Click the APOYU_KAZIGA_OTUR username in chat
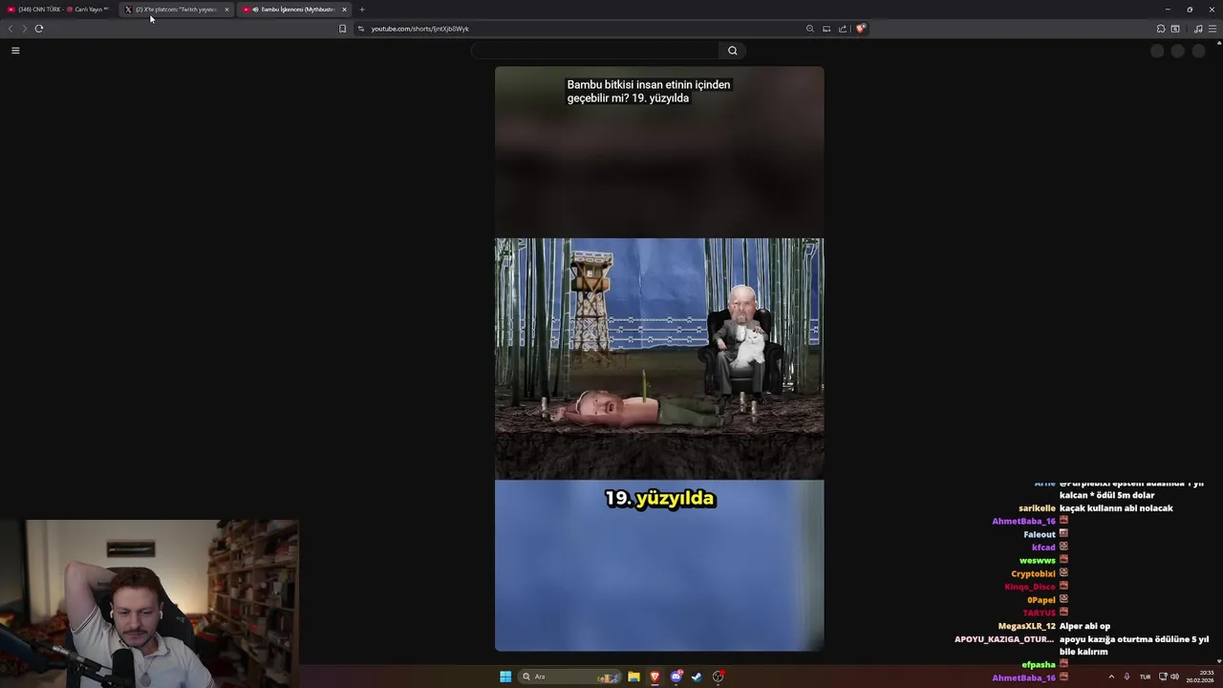The width and height of the screenshot is (1223, 688). [1004, 639]
